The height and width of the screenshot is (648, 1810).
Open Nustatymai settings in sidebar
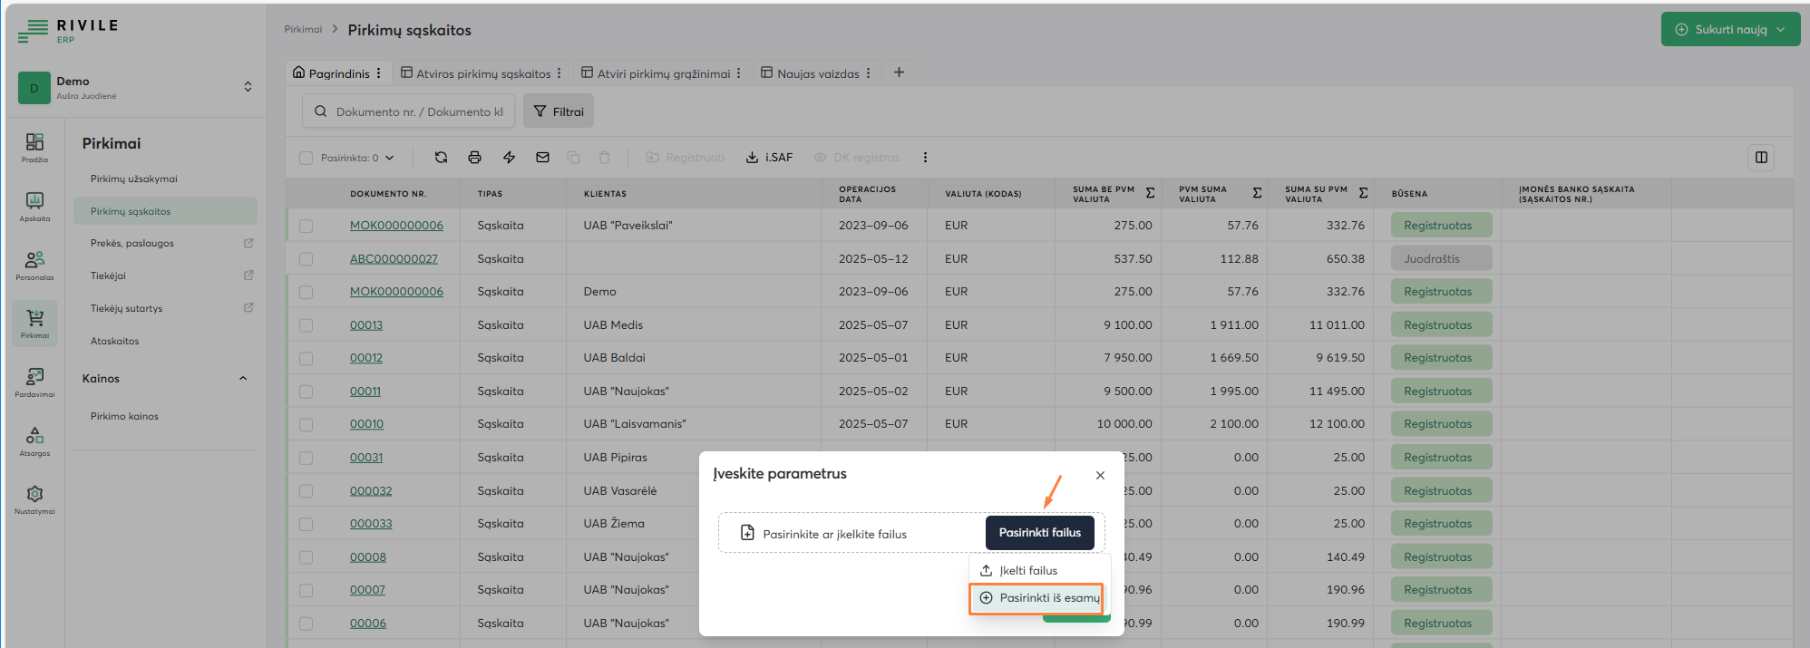pos(34,499)
